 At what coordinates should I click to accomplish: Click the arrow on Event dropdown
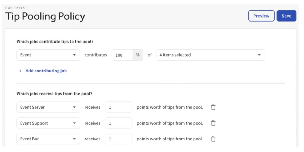[74, 55]
